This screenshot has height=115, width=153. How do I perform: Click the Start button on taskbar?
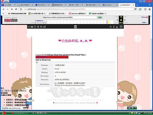[x=4, y=113]
